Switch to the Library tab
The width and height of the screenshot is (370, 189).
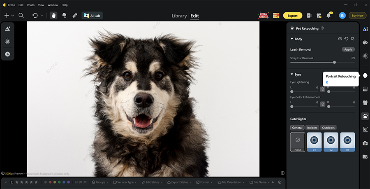[x=179, y=16]
